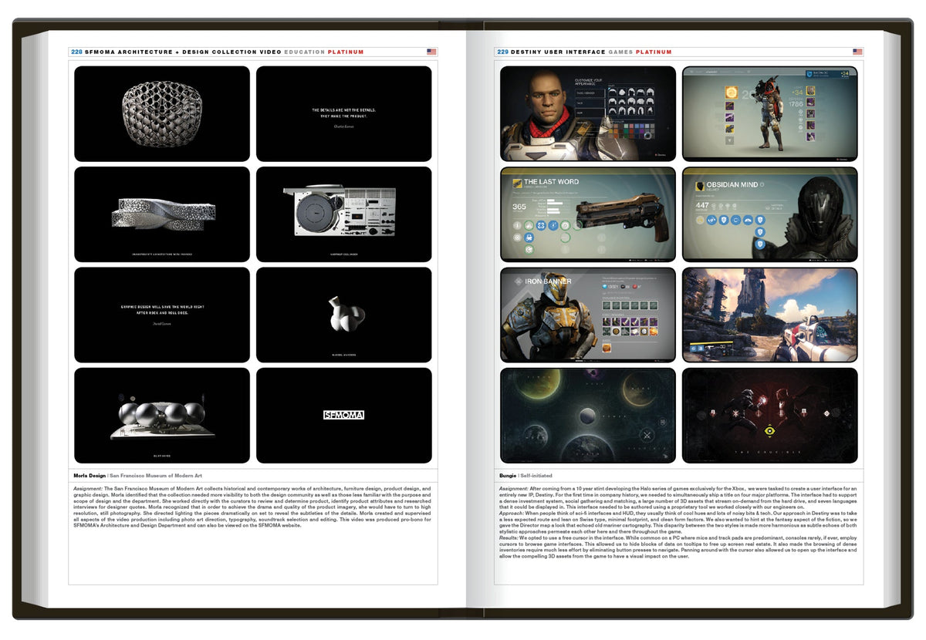The height and width of the screenshot is (640, 926).
Task: Click 'Assignment:' label under Bungie
Action: pyautogui.click(x=513, y=489)
